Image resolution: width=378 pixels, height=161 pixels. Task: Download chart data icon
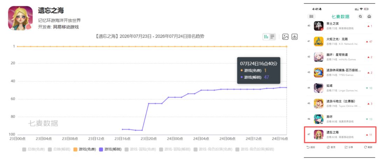(x=295, y=37)
